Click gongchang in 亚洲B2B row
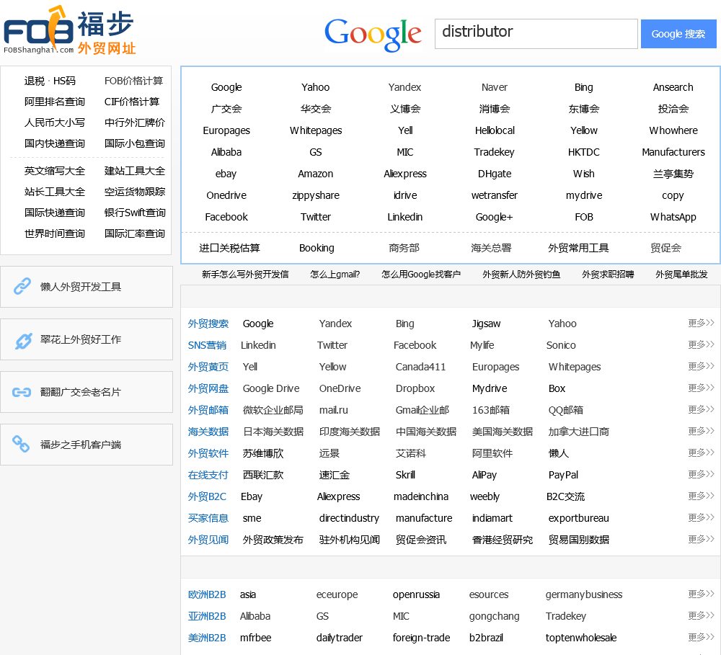The width and height of the screenshot is (721, 655). click(x=495, y=616)
